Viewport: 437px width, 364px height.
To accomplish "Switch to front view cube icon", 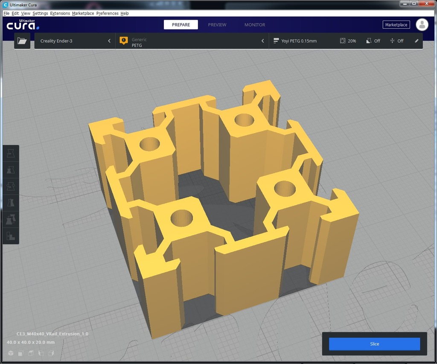I will click(x=21, y=353).
